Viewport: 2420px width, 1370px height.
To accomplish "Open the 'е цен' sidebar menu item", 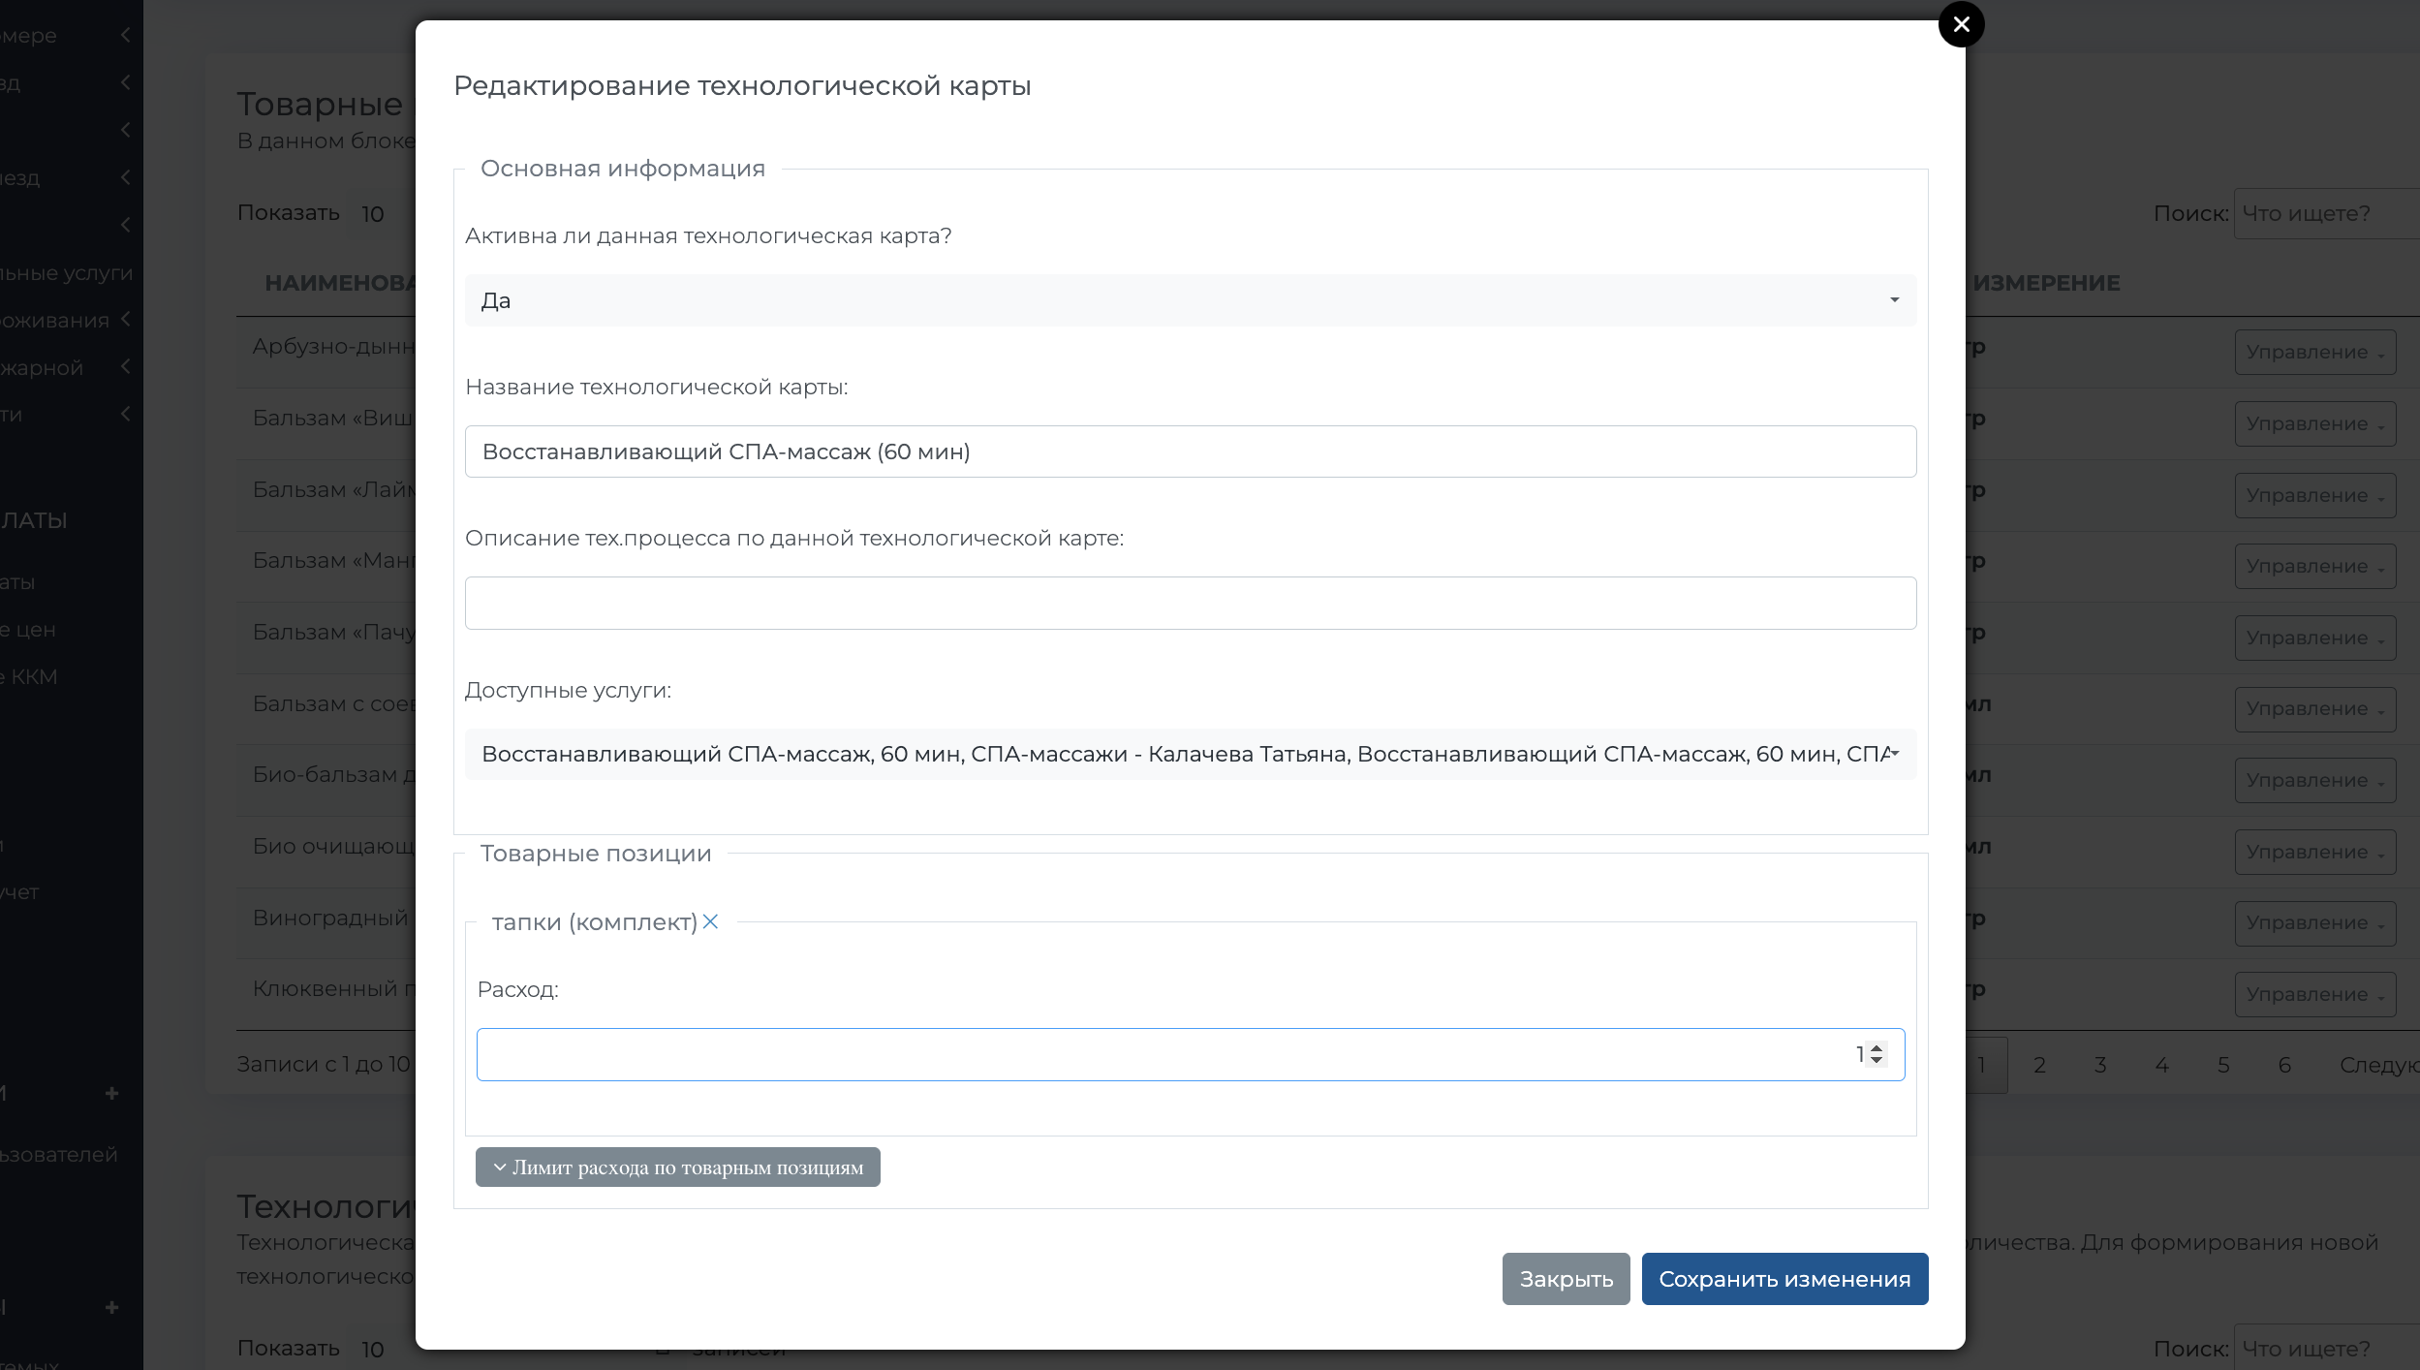I will point(29,630).
